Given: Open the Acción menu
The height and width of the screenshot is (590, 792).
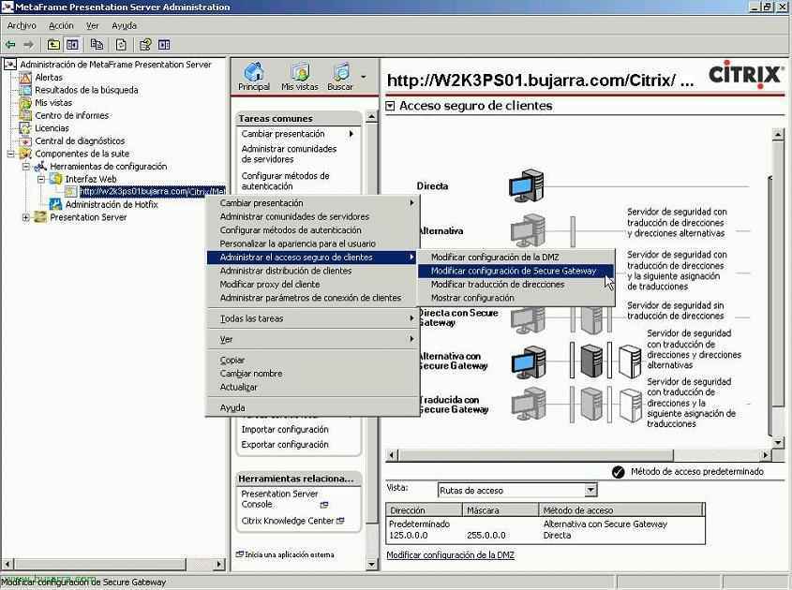Looking at the screenshot, I should 61,25.
